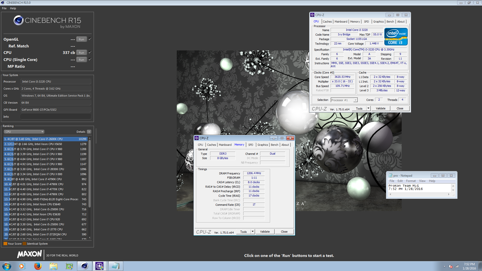Launch Firefox from the taskbar
The height and width of the screenshot is (271, 482).
38,266
